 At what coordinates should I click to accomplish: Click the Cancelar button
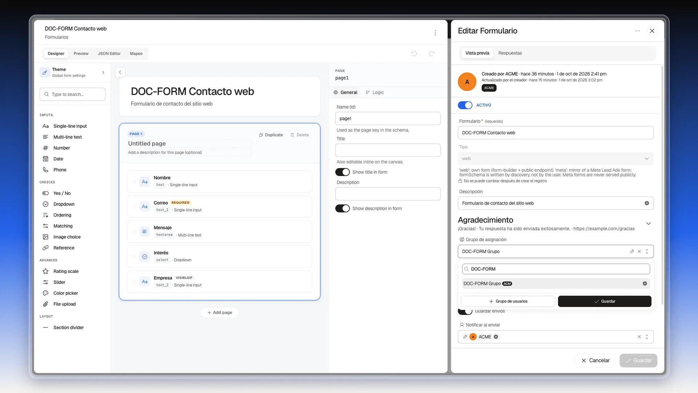point(595,361)
